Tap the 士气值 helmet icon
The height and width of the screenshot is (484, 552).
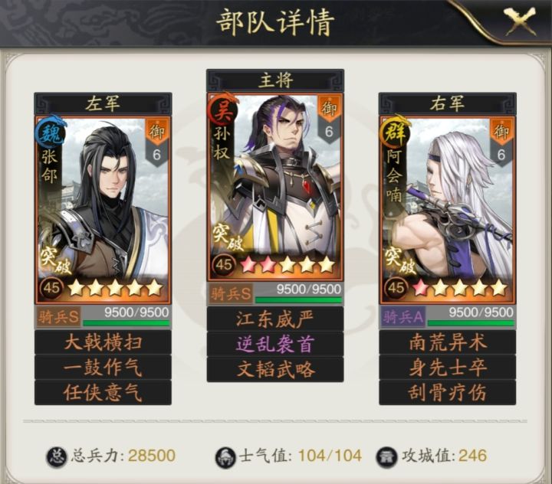coord(225,456)
